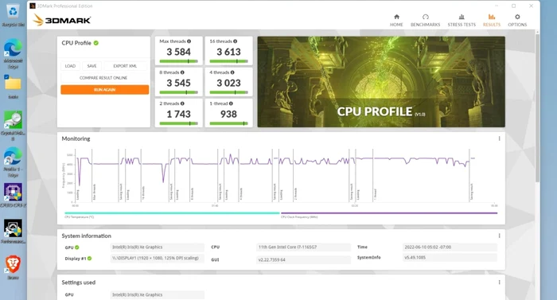Open the Settings used three-dot menu

tap(499, 282)
